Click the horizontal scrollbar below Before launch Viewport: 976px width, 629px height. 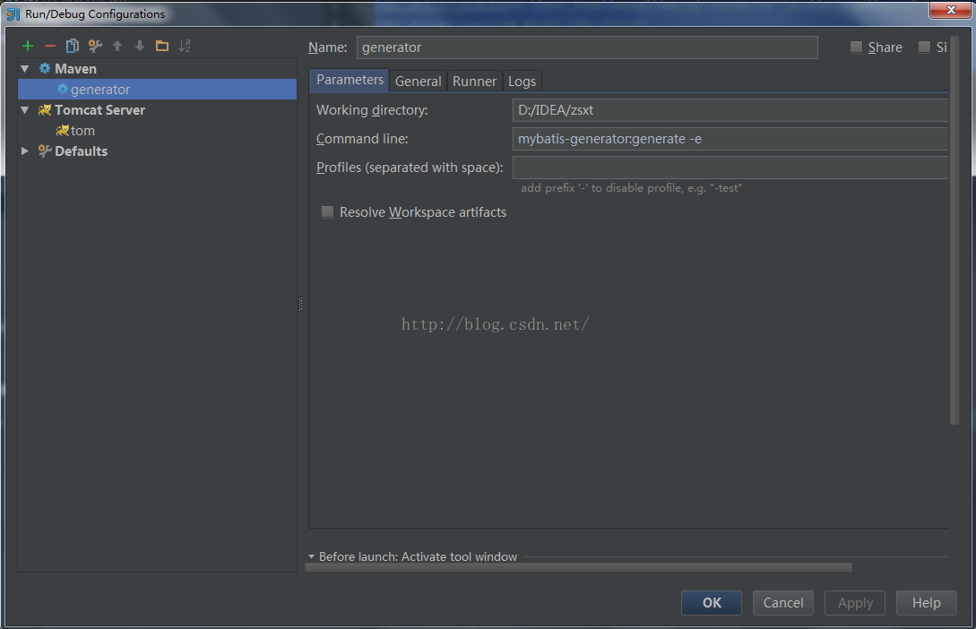[x=578, y=567]
